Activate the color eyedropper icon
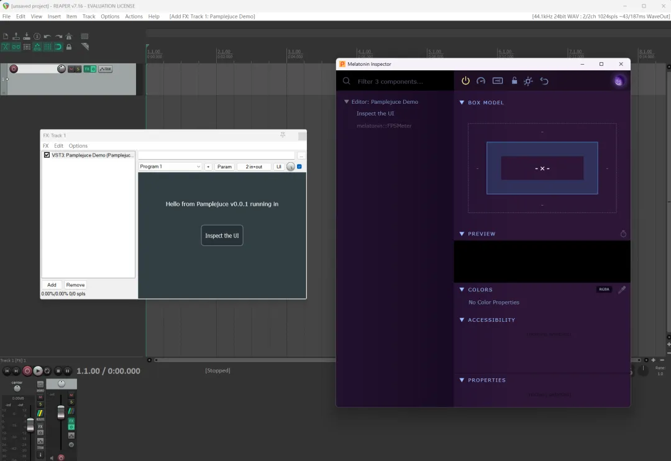Screen dimensions: 671x461 622,290
